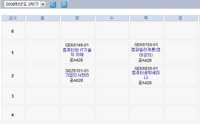
Task: Open the semester dropdown arrow
Action: pyautogui.click(x=43, y=4)
